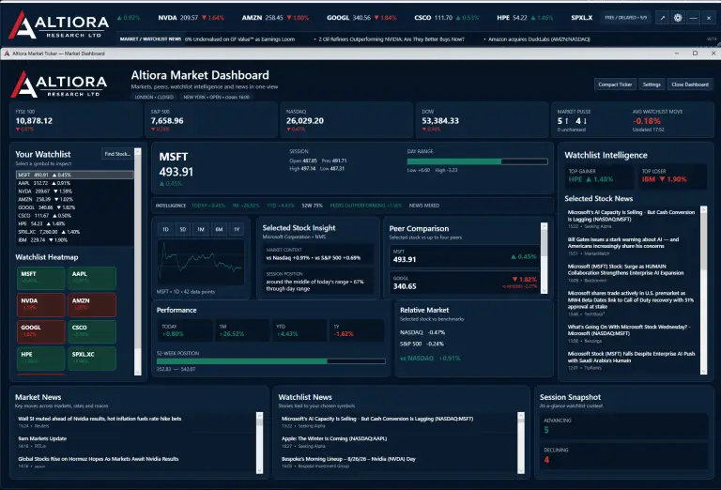The height and width of the screenshot is (490, 721).
Task: Open the '9am Markets Update' story
Action: (x=42, y=438)
